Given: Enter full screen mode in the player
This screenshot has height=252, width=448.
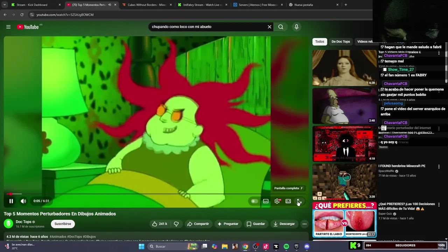Looking at the screenshot, I should point(299,201).
